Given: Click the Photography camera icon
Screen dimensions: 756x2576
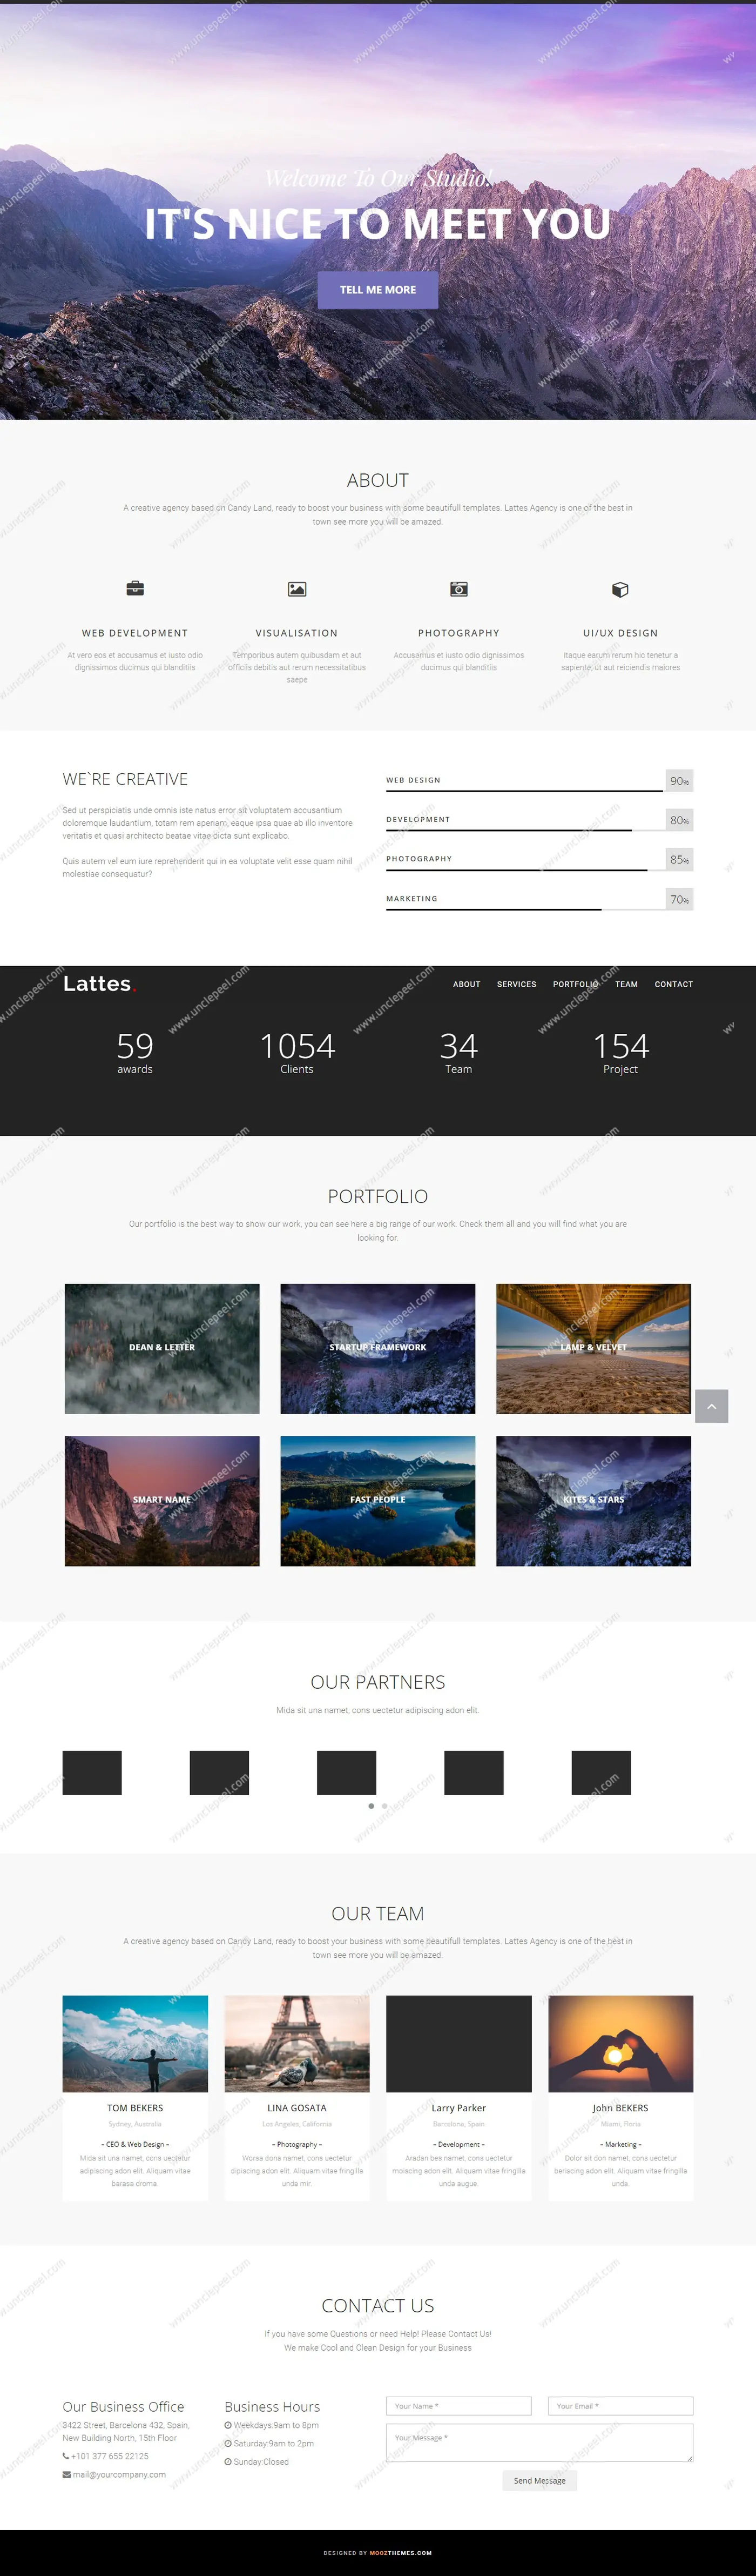Looking at the screenshot, I should (458, 589).
